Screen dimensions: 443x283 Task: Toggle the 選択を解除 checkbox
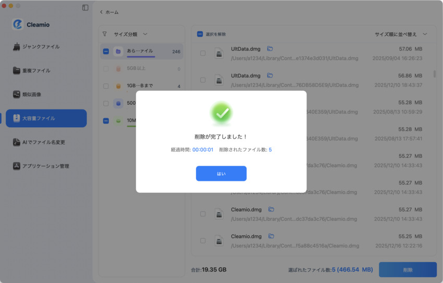200,34
